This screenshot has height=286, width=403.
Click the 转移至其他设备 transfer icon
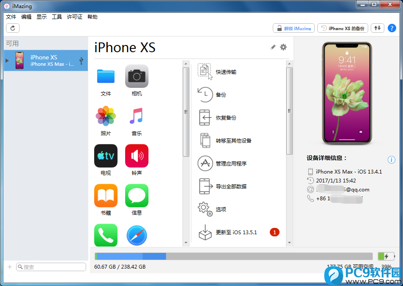[205, 140]
